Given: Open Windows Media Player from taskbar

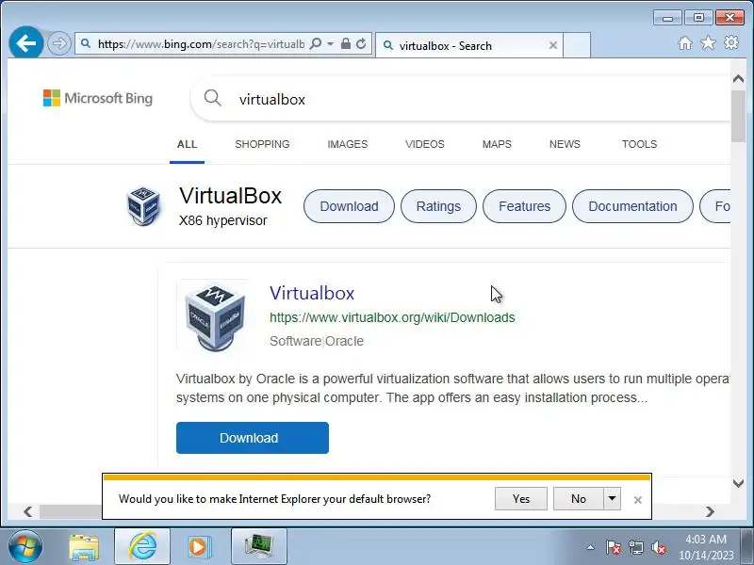Looking at the screenshot, I should pyautogui.click(x=198, y=546).
